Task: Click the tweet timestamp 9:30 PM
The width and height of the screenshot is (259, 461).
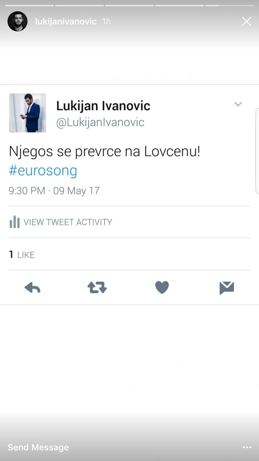Action: (x=27, y=191)
